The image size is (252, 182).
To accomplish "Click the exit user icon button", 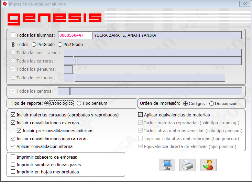I will click(x=208, y=165).
